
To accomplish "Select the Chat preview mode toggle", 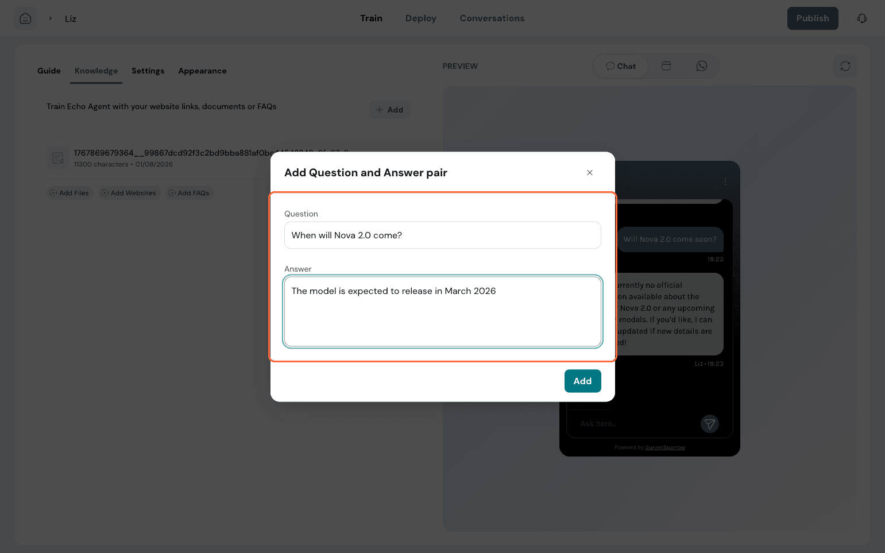I will click(x=621, y=66).
